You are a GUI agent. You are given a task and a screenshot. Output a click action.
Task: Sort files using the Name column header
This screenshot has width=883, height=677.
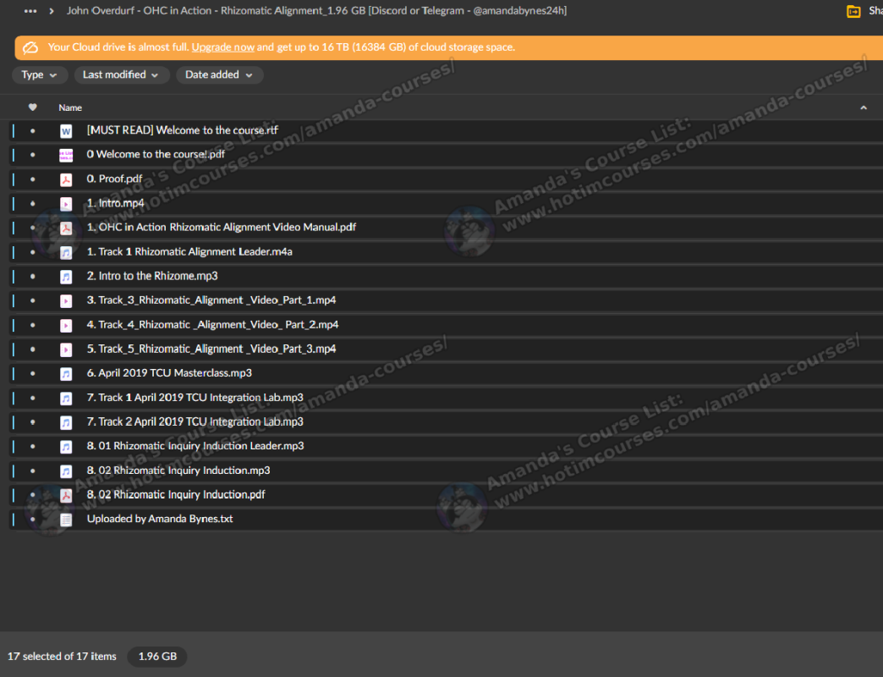pyautogui.click(x=70, y=107)
